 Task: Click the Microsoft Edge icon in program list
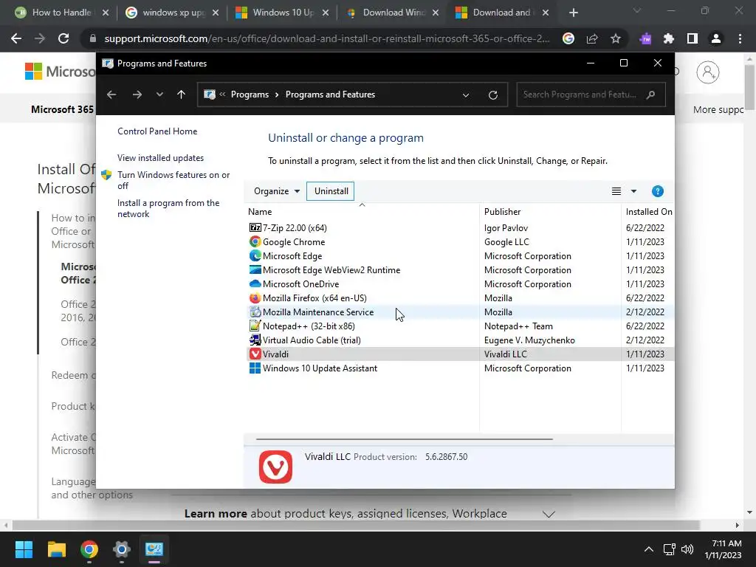pyautogui.click(x=255, y=255)
